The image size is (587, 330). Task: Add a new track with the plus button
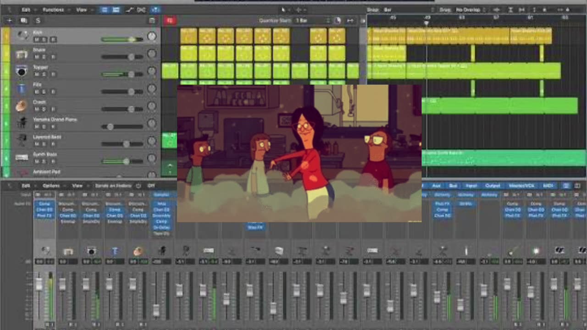pyautogui.click(x=9, y=20)
